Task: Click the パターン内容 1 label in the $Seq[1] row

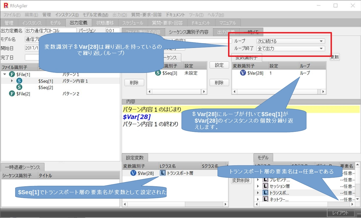Action: [x=75, y=81]
